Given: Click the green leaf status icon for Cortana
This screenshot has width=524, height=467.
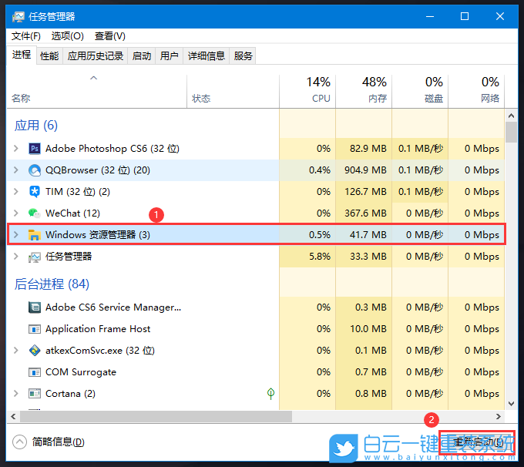Looking at the screenshot, I should (270, 394).
